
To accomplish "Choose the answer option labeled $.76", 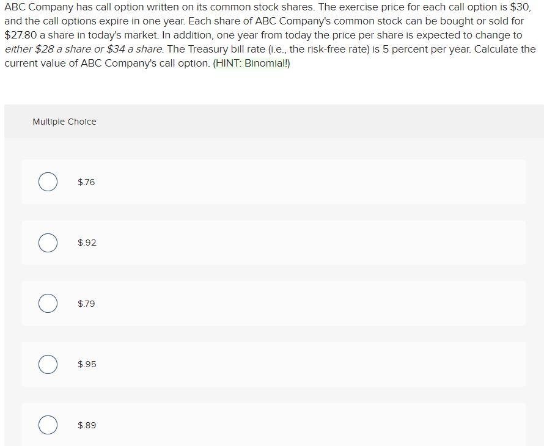I will (x=274, y=181).
